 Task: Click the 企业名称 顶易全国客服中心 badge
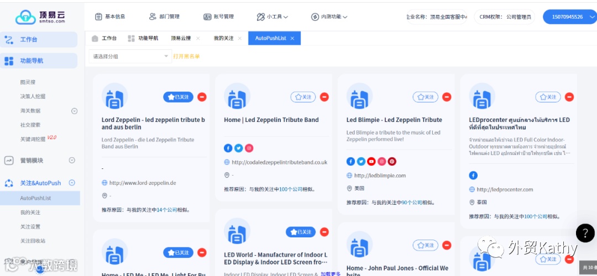[437, 17]
